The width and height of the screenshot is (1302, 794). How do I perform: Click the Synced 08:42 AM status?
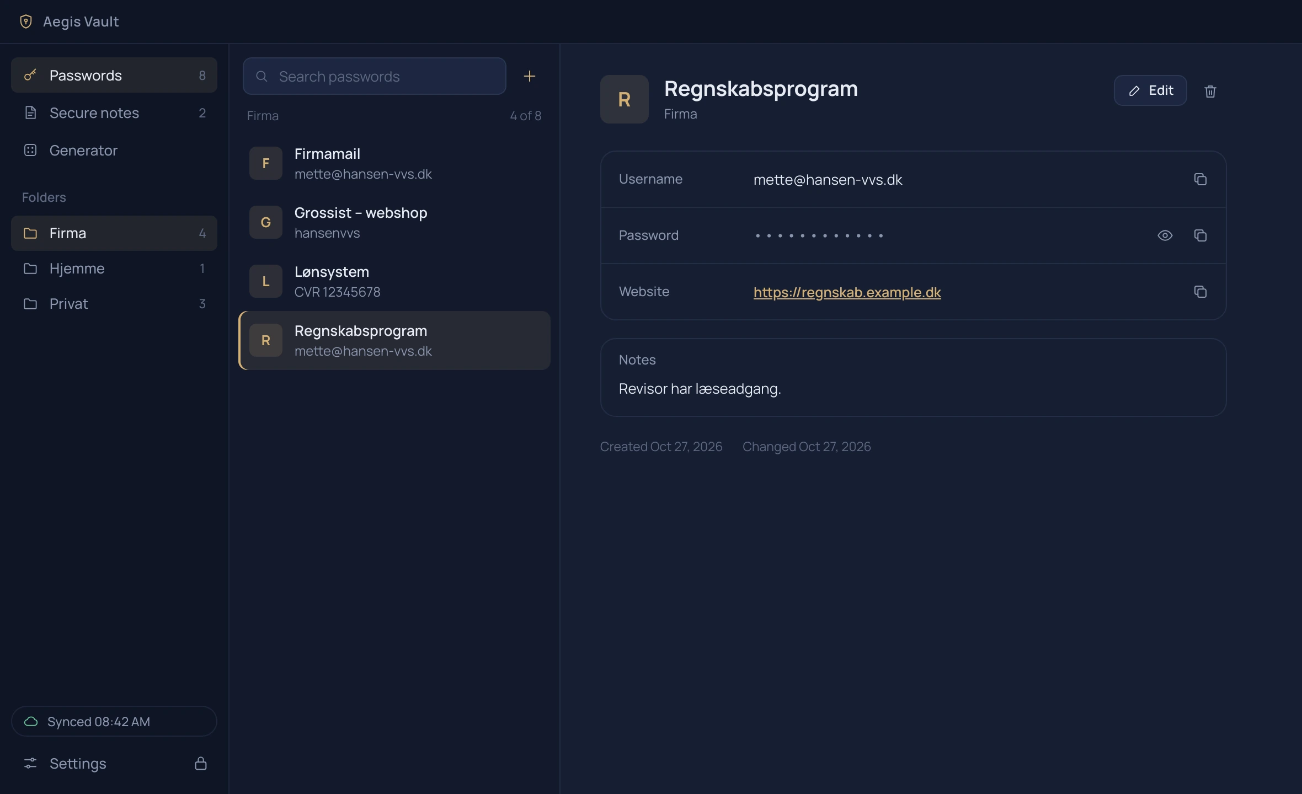tap(114, 721)
